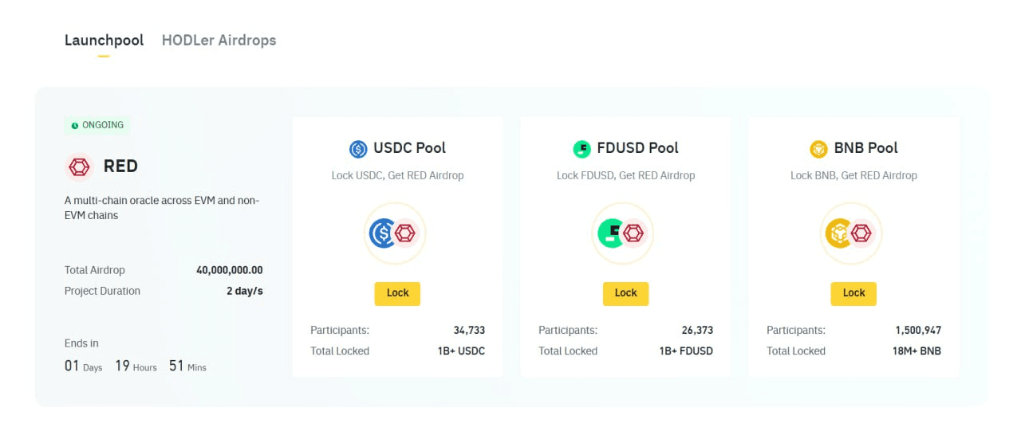Click the BNB icon beside BNB Pool title
The width and height of the screenshot is (1021, 435).
click(818, 149)
